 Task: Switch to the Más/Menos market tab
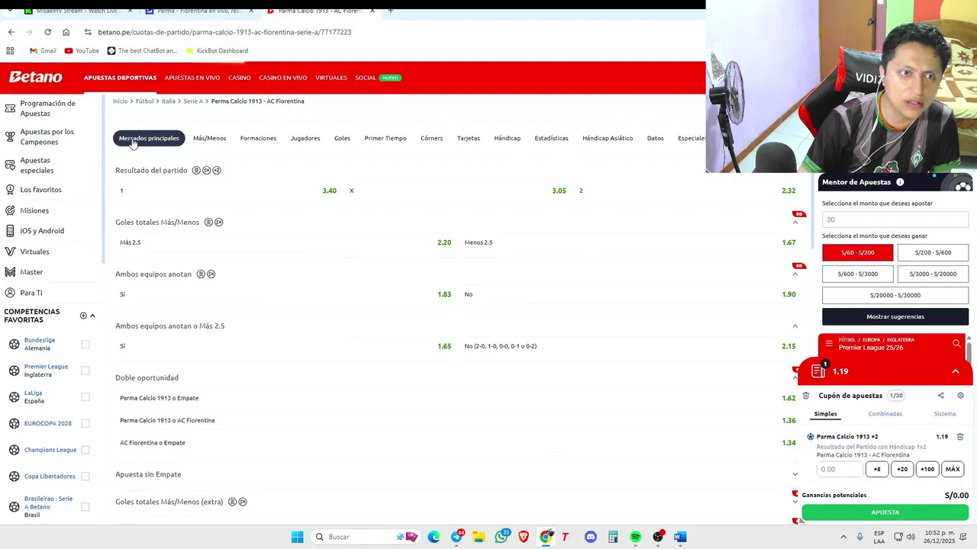209,138
